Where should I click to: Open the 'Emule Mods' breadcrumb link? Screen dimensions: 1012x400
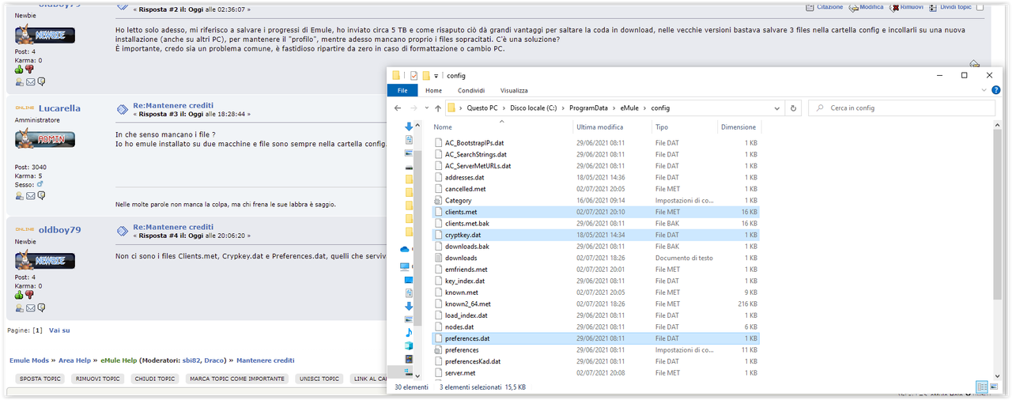pos(31,360)
